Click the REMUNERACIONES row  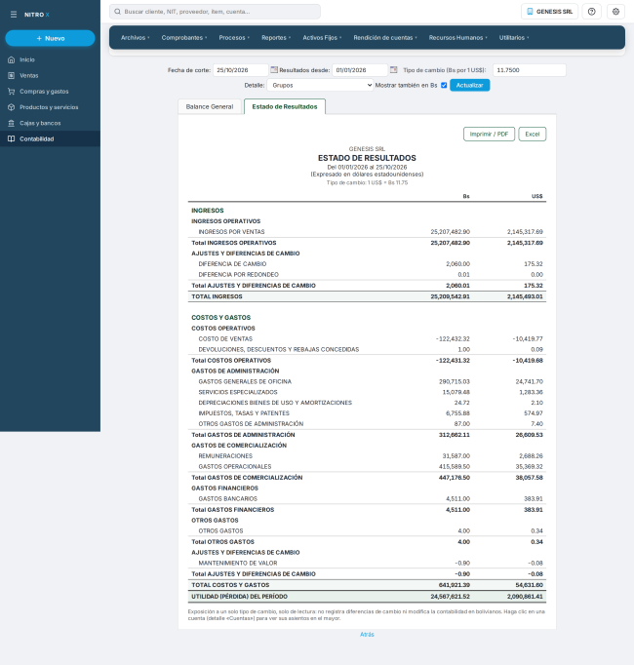367,456
